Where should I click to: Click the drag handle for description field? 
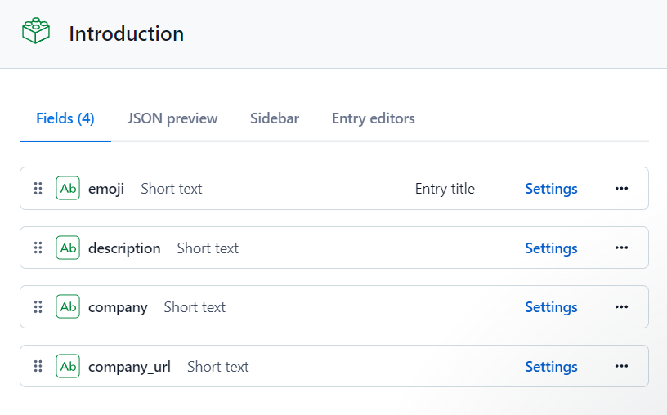38,248
